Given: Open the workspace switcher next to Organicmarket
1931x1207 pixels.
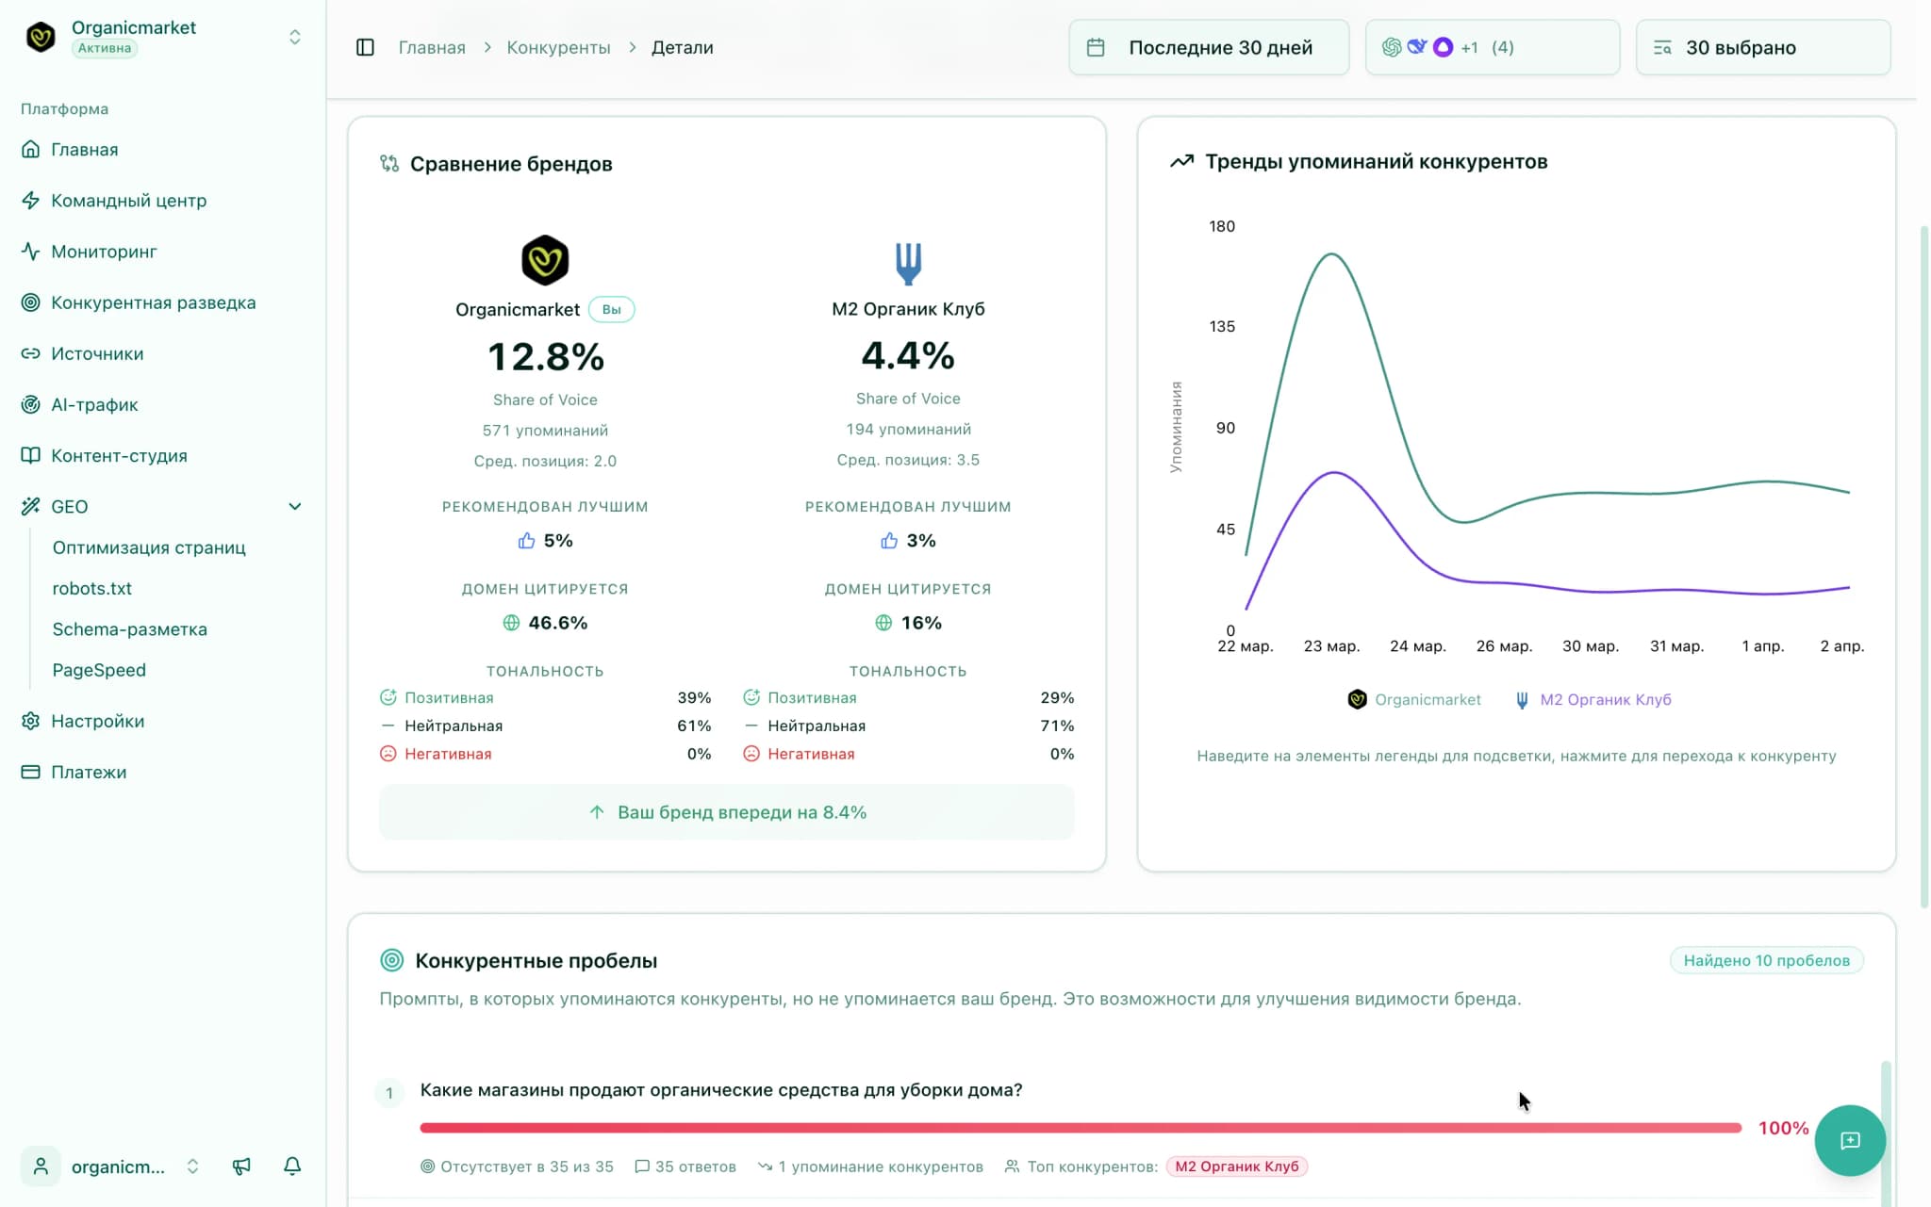Looking at the screenshot, I should click(295, 37).
